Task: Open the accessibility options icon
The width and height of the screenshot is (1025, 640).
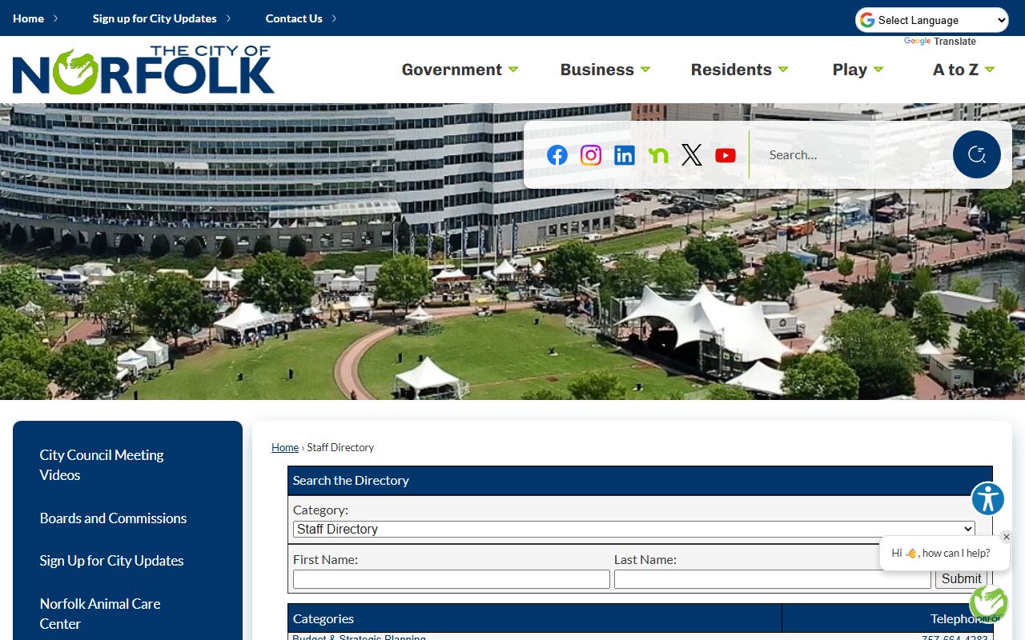Action: (x=988, y=499)
